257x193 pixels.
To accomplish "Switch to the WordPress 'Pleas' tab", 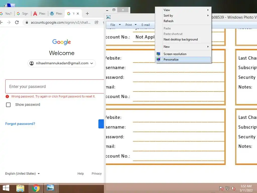I will tap(56, 14).
